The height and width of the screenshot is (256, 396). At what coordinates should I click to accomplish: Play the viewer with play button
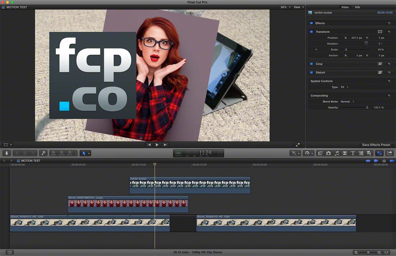tap(157, 144)
